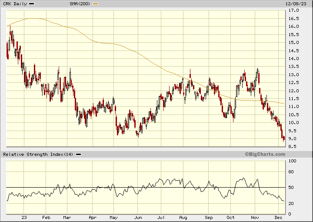Click the 11.0 price axis label
Viewport: 313px width, 222px height.
pyautogui.click(x=293, y=107)
